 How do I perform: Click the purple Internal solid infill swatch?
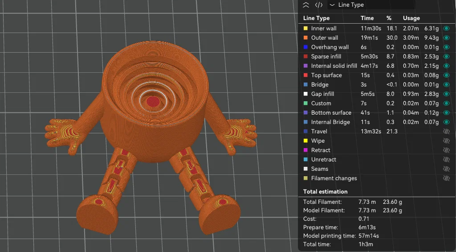305,66
